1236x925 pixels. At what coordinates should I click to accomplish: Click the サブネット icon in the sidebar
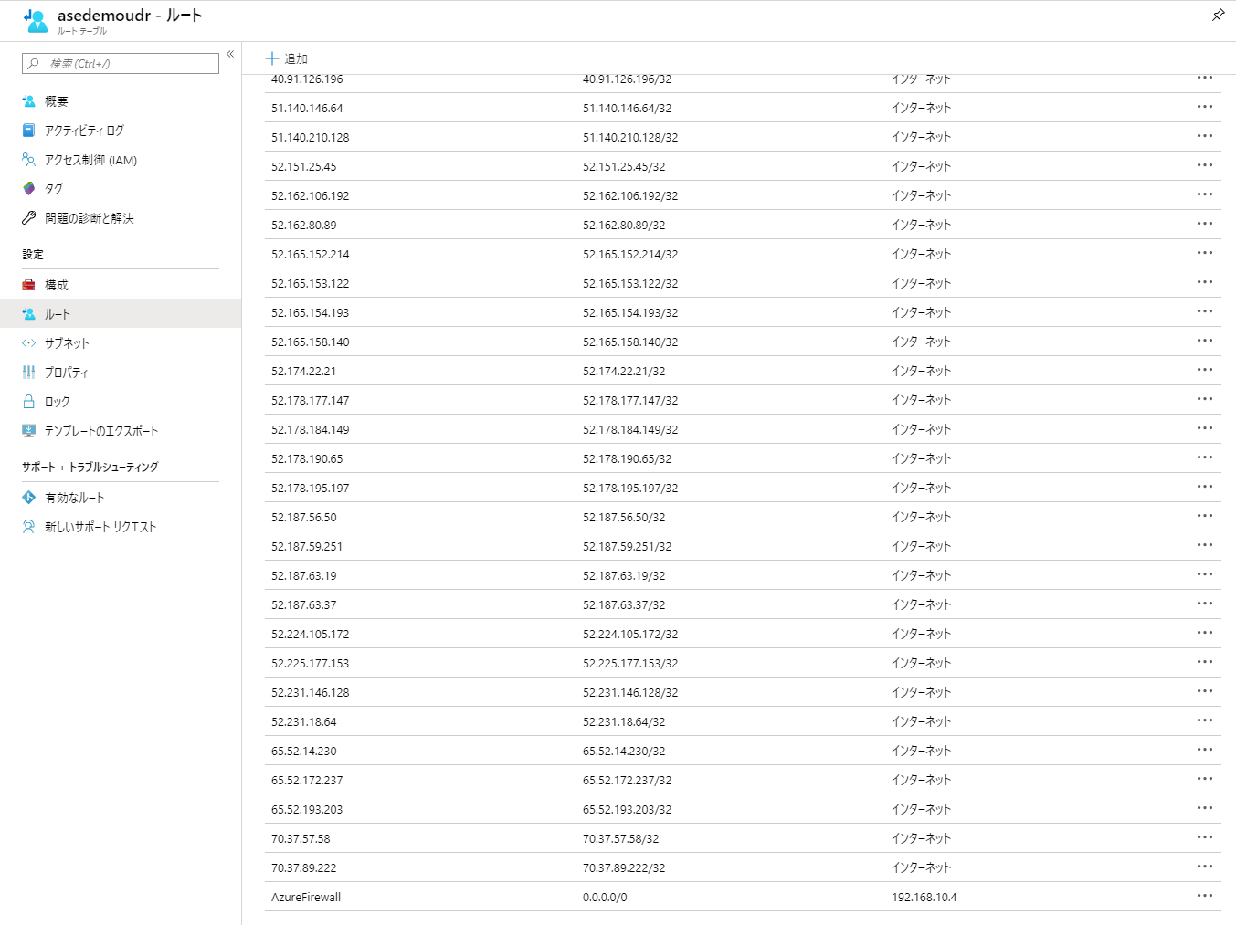click(x=29, y=343)
